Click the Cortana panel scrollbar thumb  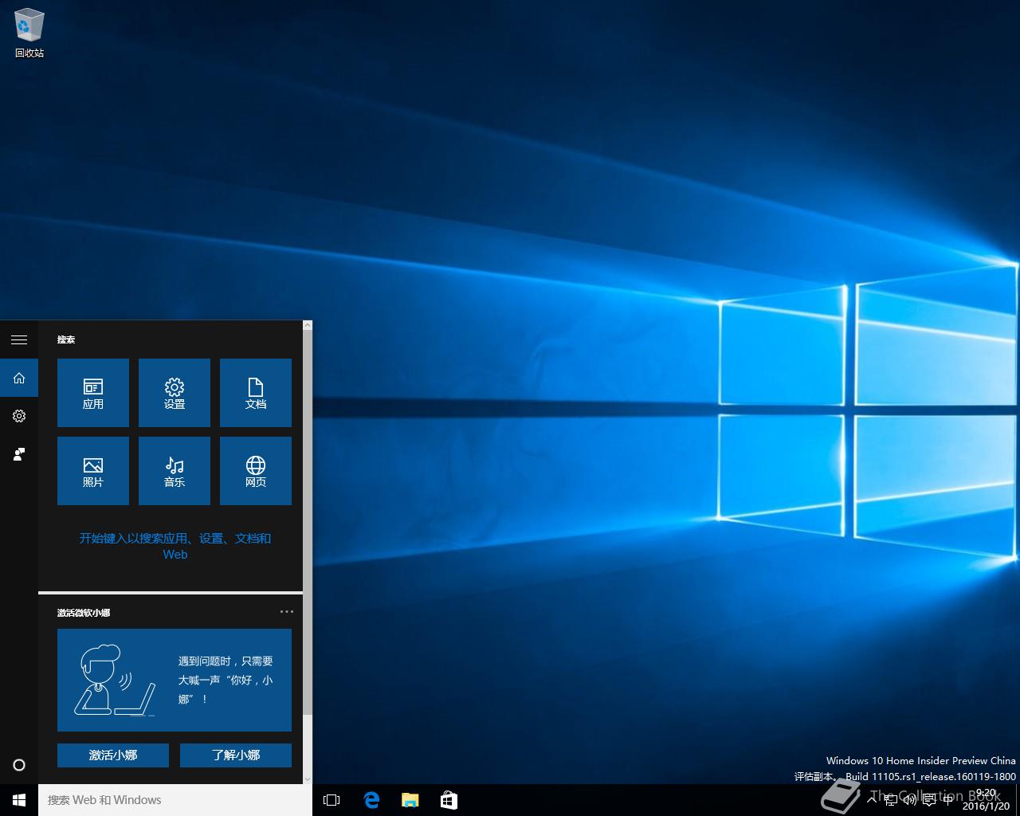[x=308, y=522]
